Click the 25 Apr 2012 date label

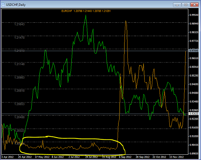pos(25,157)
